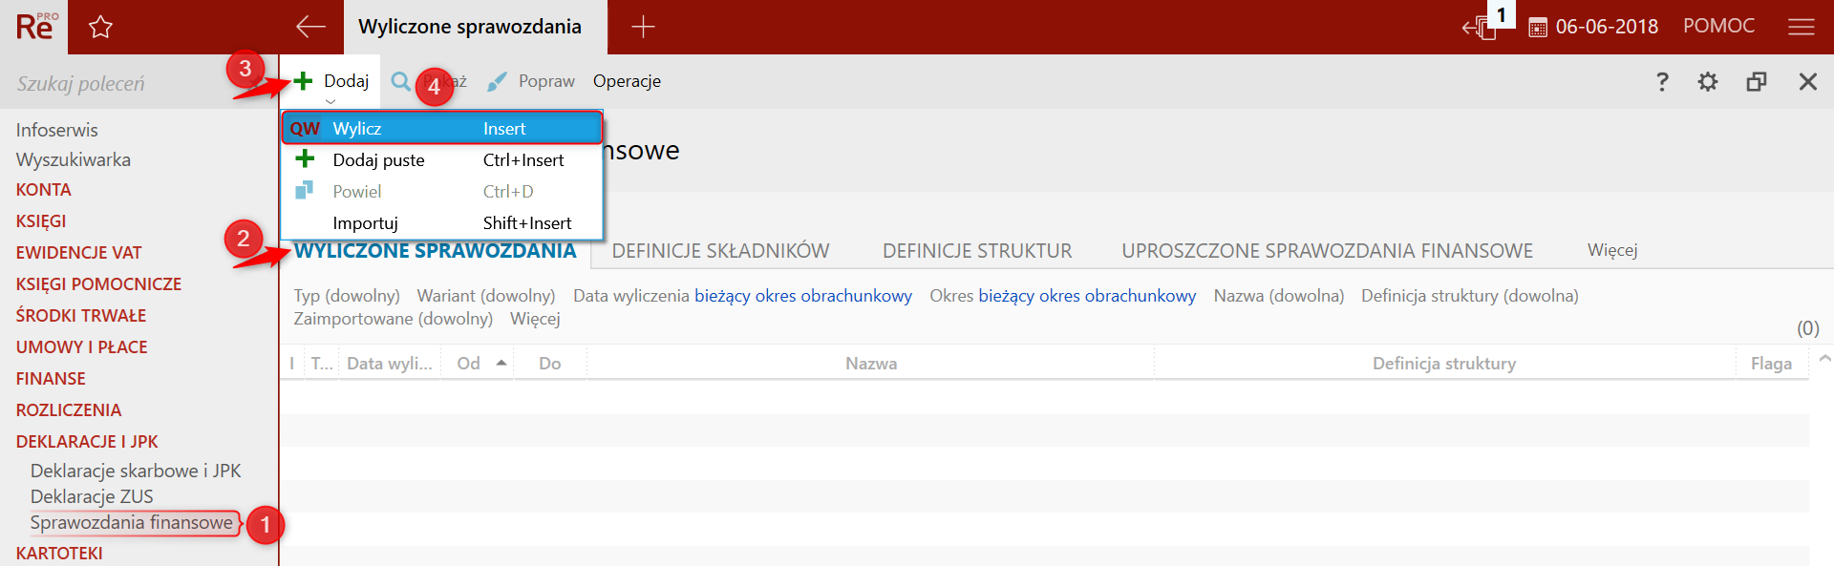Open a new tab with plus icon
The height and width of the screenshot is (566, 1834).
pyautogui.click(x=643, y=27)
